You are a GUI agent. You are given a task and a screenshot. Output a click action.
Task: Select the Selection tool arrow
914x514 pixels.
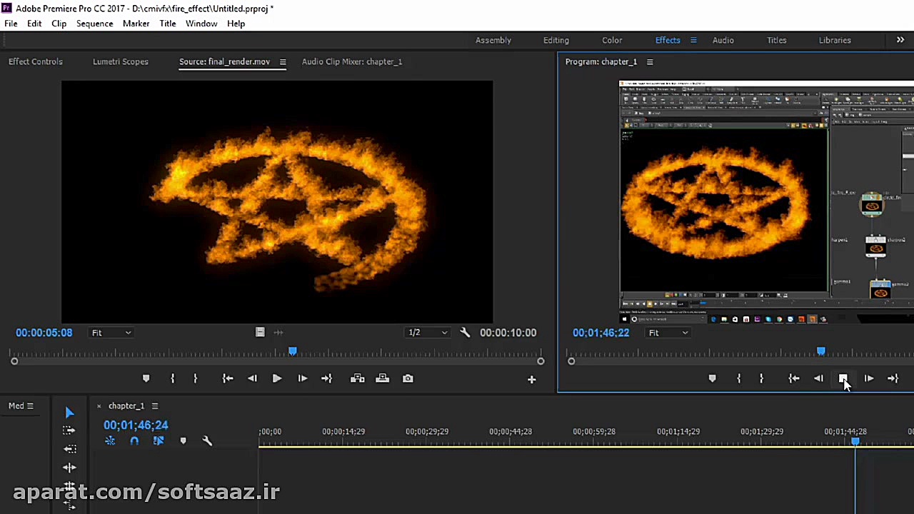69,413
